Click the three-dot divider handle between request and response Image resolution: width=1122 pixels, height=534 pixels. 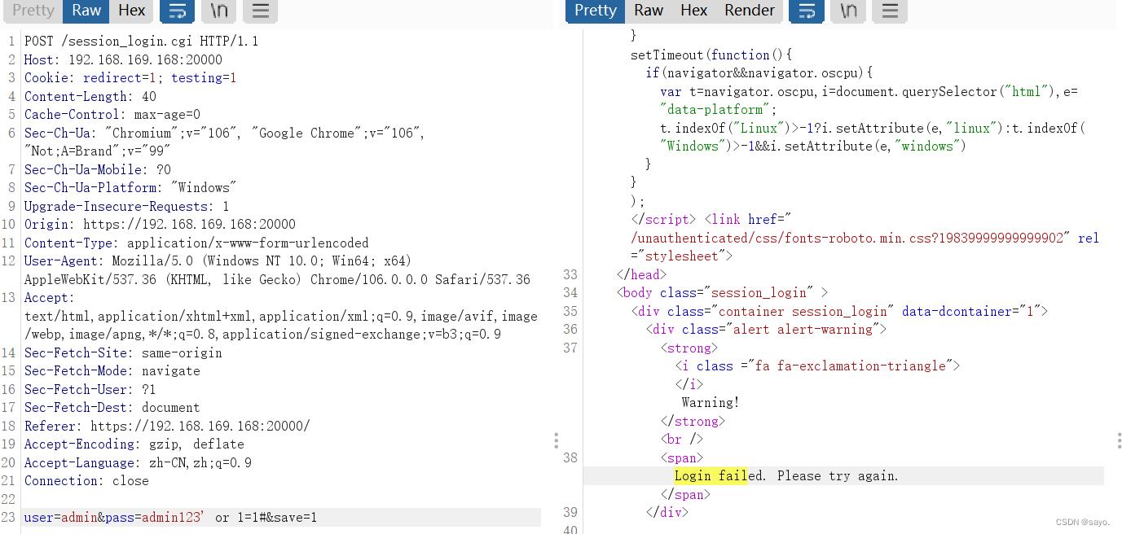(556, 440)
